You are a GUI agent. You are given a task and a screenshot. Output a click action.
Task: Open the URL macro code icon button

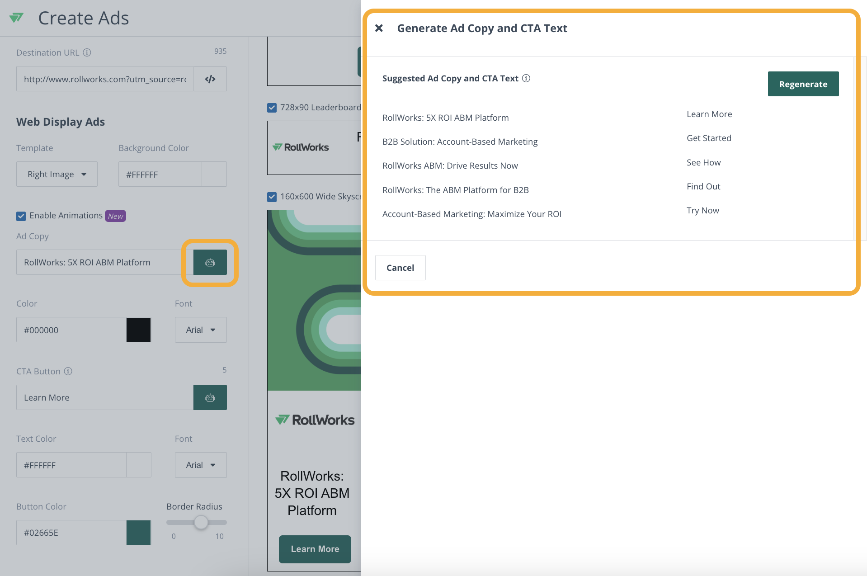pos(210,79)
